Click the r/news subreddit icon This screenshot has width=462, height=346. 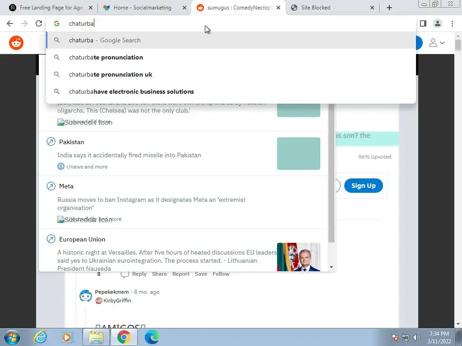(x=61, y=167)
